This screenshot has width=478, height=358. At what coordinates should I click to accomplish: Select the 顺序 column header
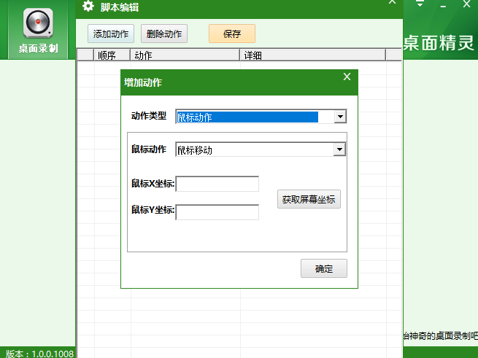click(x=112, y=55)
